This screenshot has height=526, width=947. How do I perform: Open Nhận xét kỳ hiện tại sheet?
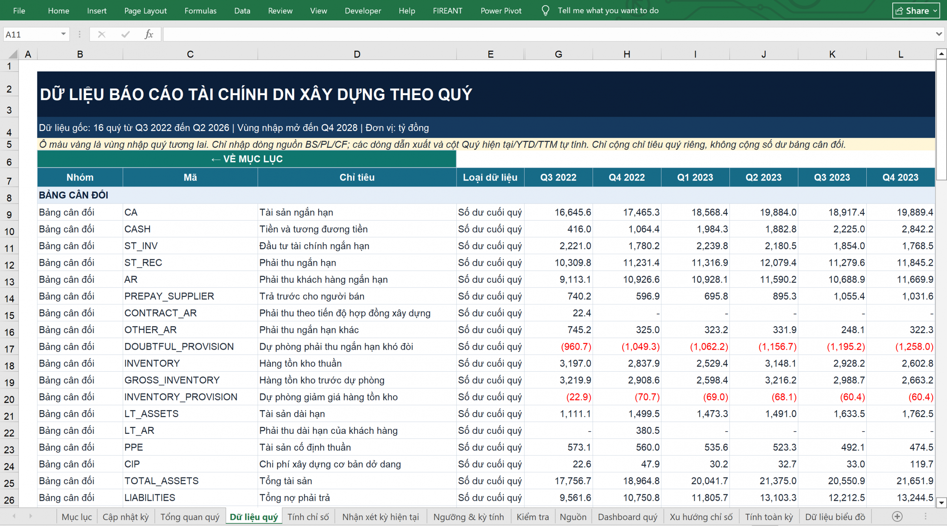click(x=380, y=517)
